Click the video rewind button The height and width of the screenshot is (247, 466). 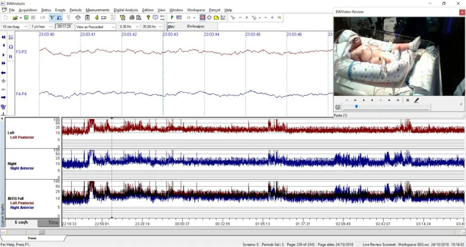[x=355, y=100]
